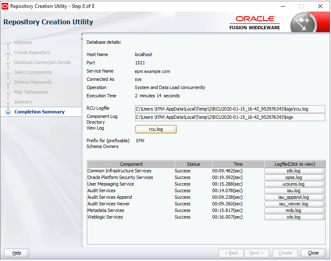Select the User Messaging Service row
331x261 pixels.
[206, 184]
